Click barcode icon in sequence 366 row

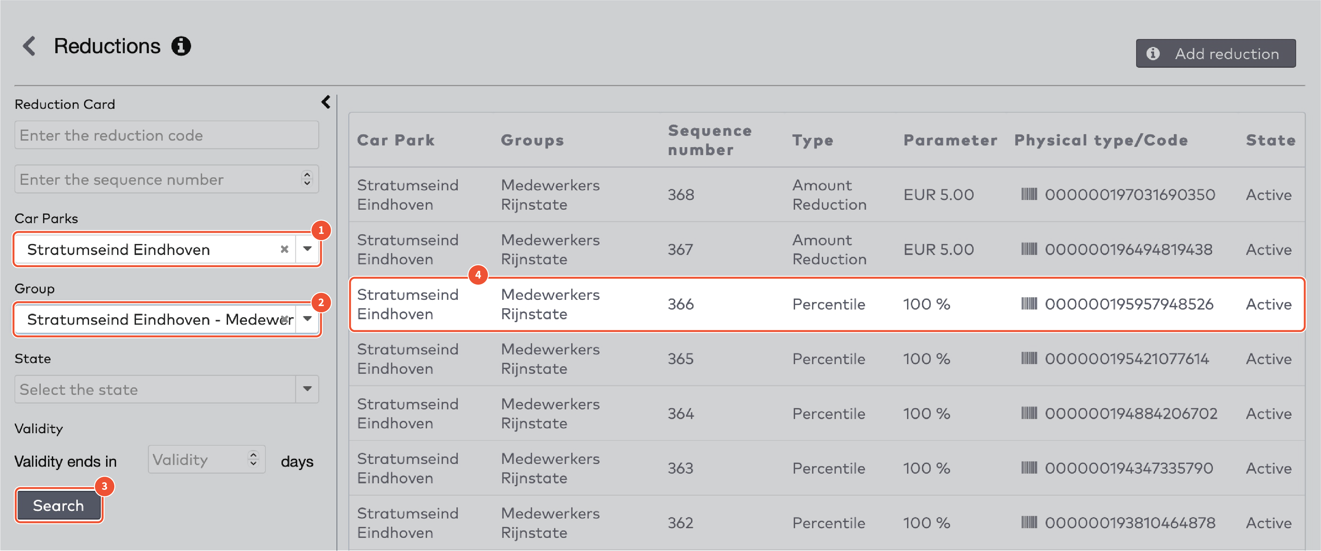(x=1029, y=304)
